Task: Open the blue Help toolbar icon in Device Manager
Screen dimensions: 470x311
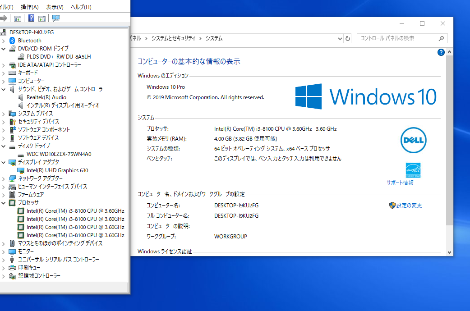Action: (31, 18)
